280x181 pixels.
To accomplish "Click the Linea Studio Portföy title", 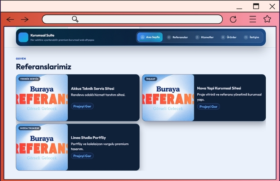I will (x=88, y=138).
